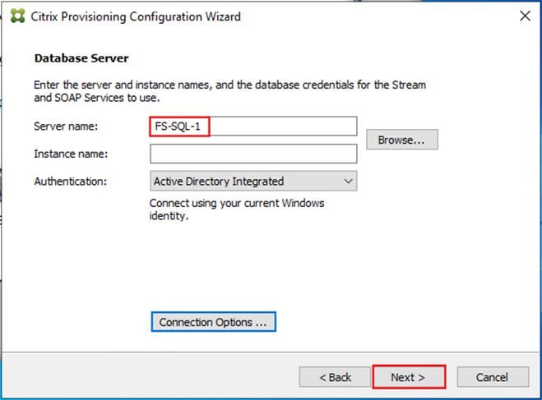Viewport: 542px width, 400px height.
Task: Proceed with the Next button
Action: 409,377
